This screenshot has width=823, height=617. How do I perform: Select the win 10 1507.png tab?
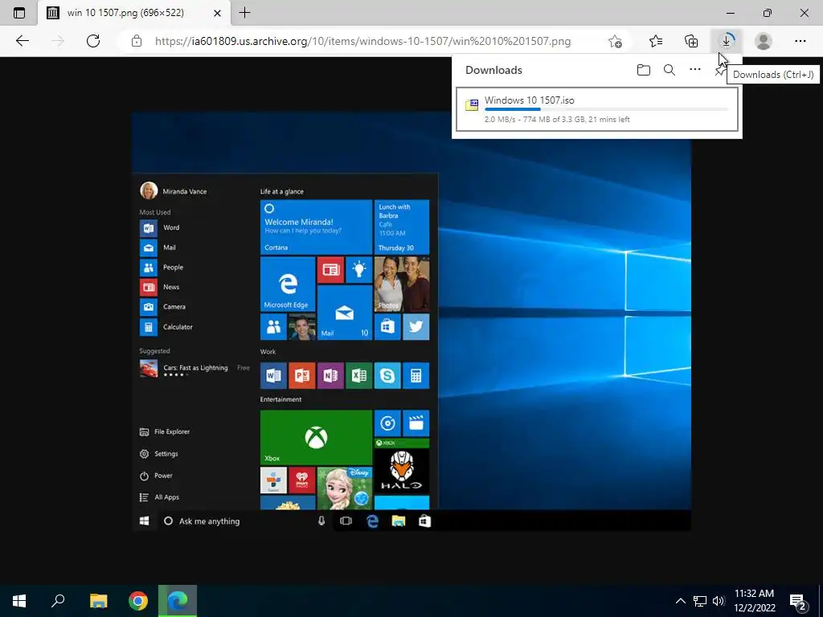134,13
